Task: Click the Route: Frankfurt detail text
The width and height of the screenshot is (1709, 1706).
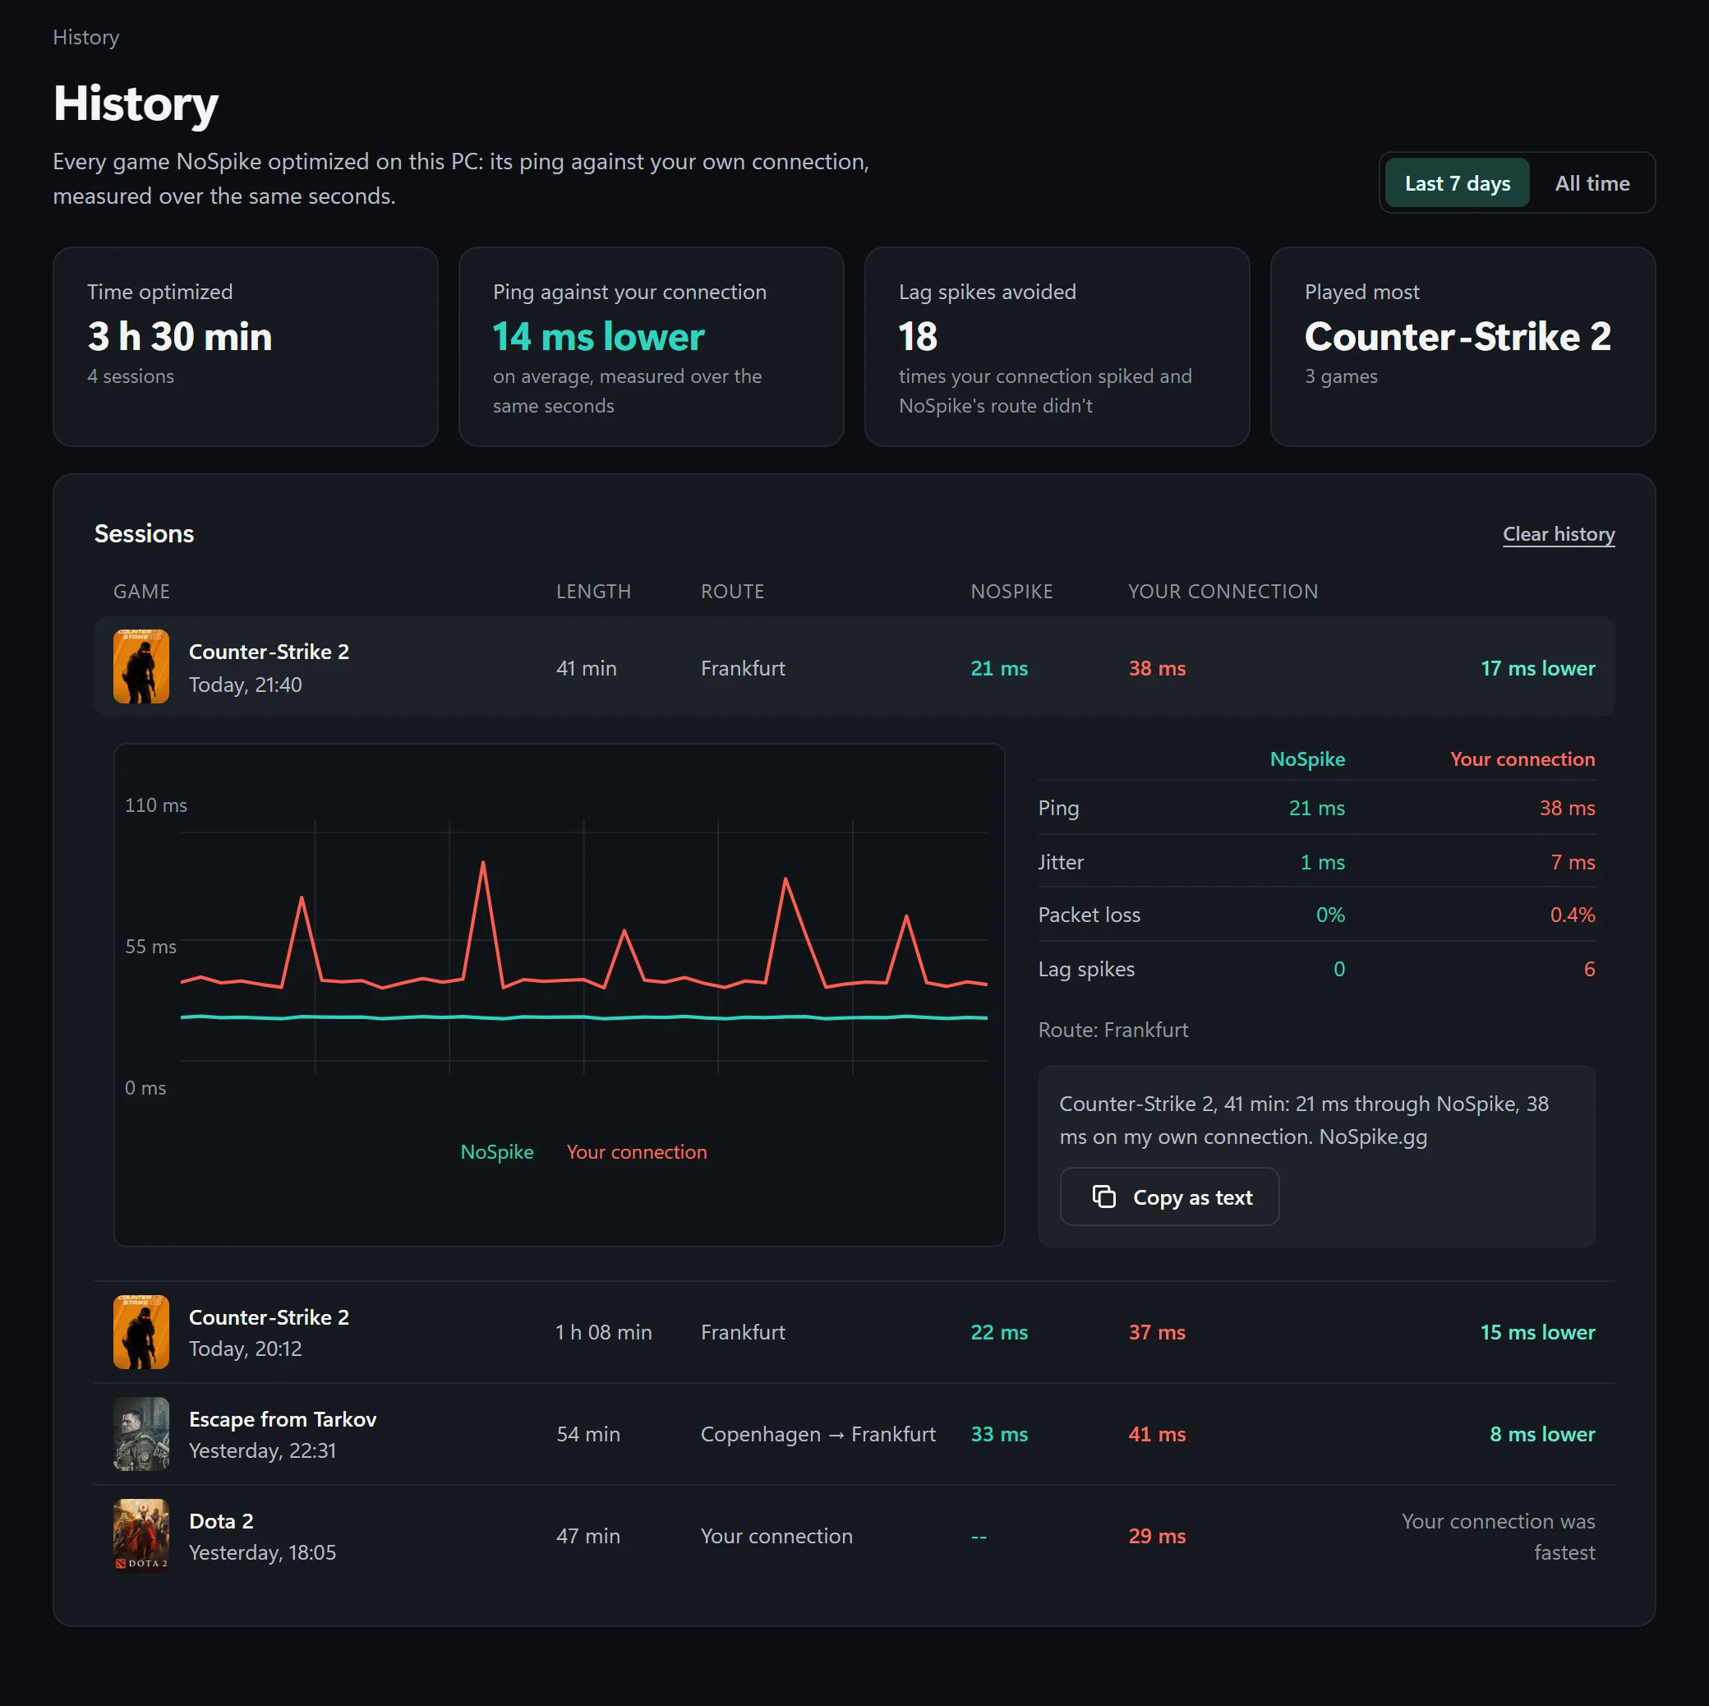Action: (1112, 1030)
